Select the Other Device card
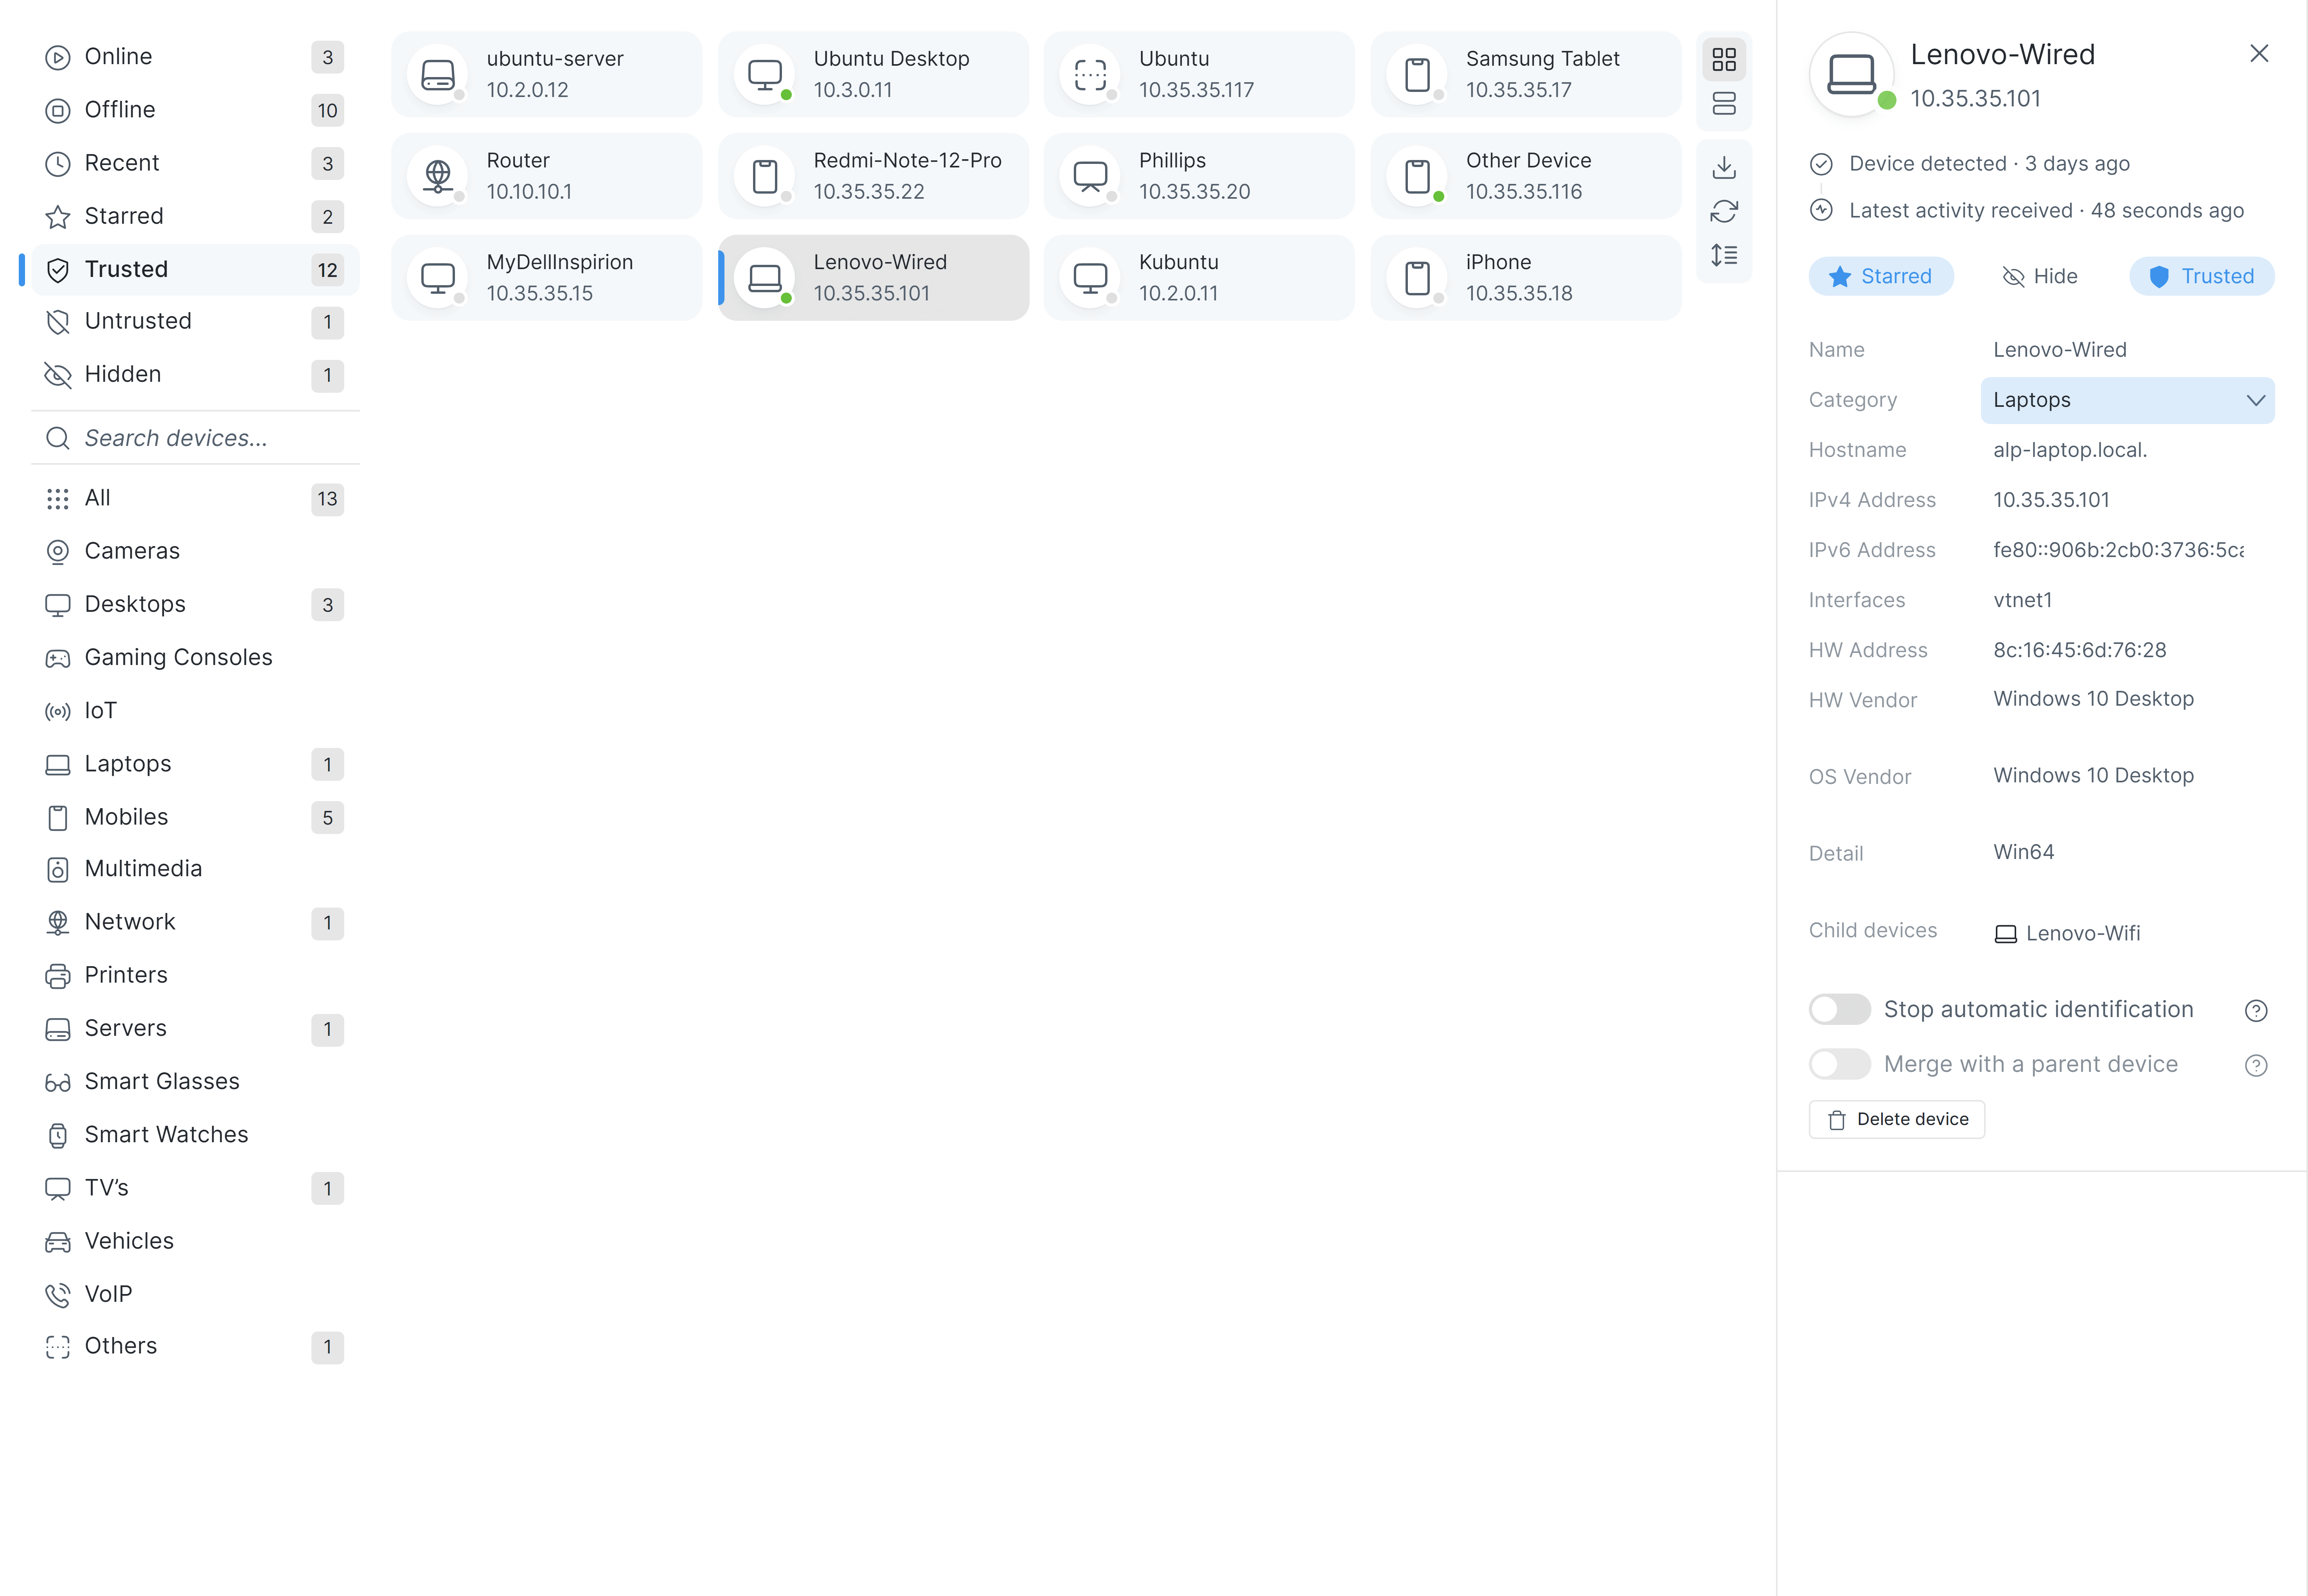Viewport: 2308px width, 1596px height. 1526,177
